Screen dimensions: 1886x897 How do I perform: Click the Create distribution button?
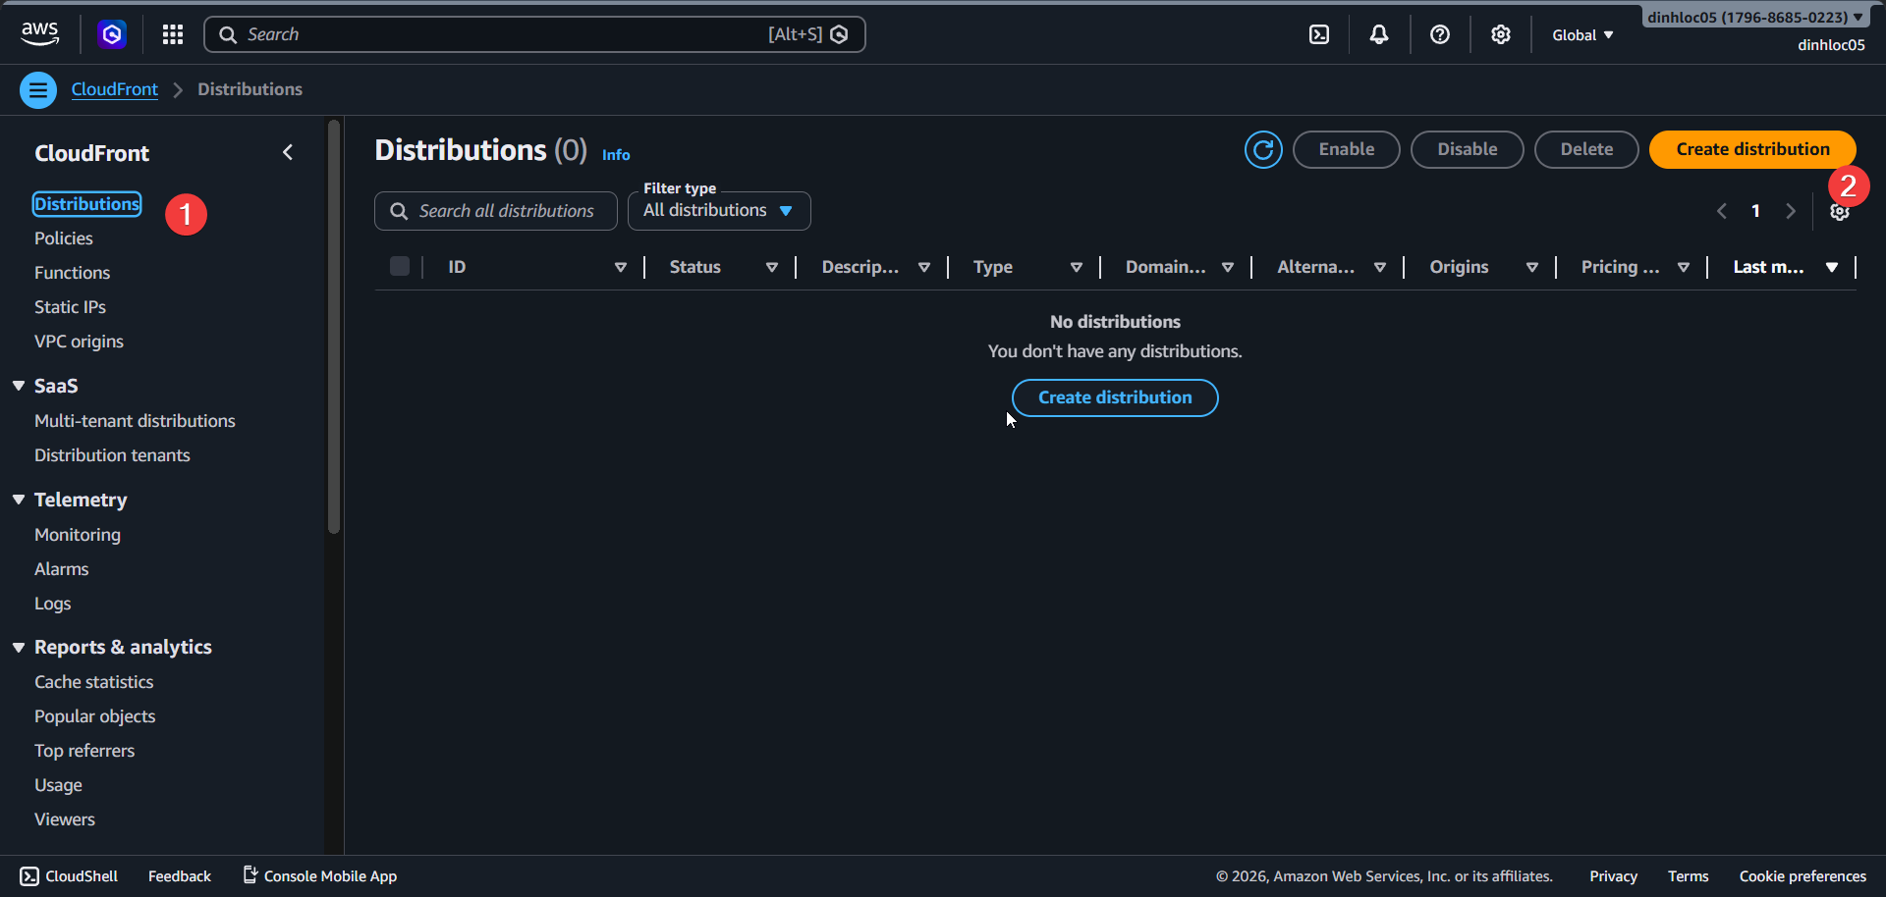(x=1751, y=149)
